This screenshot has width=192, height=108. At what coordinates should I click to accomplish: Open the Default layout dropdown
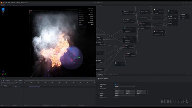16,5
